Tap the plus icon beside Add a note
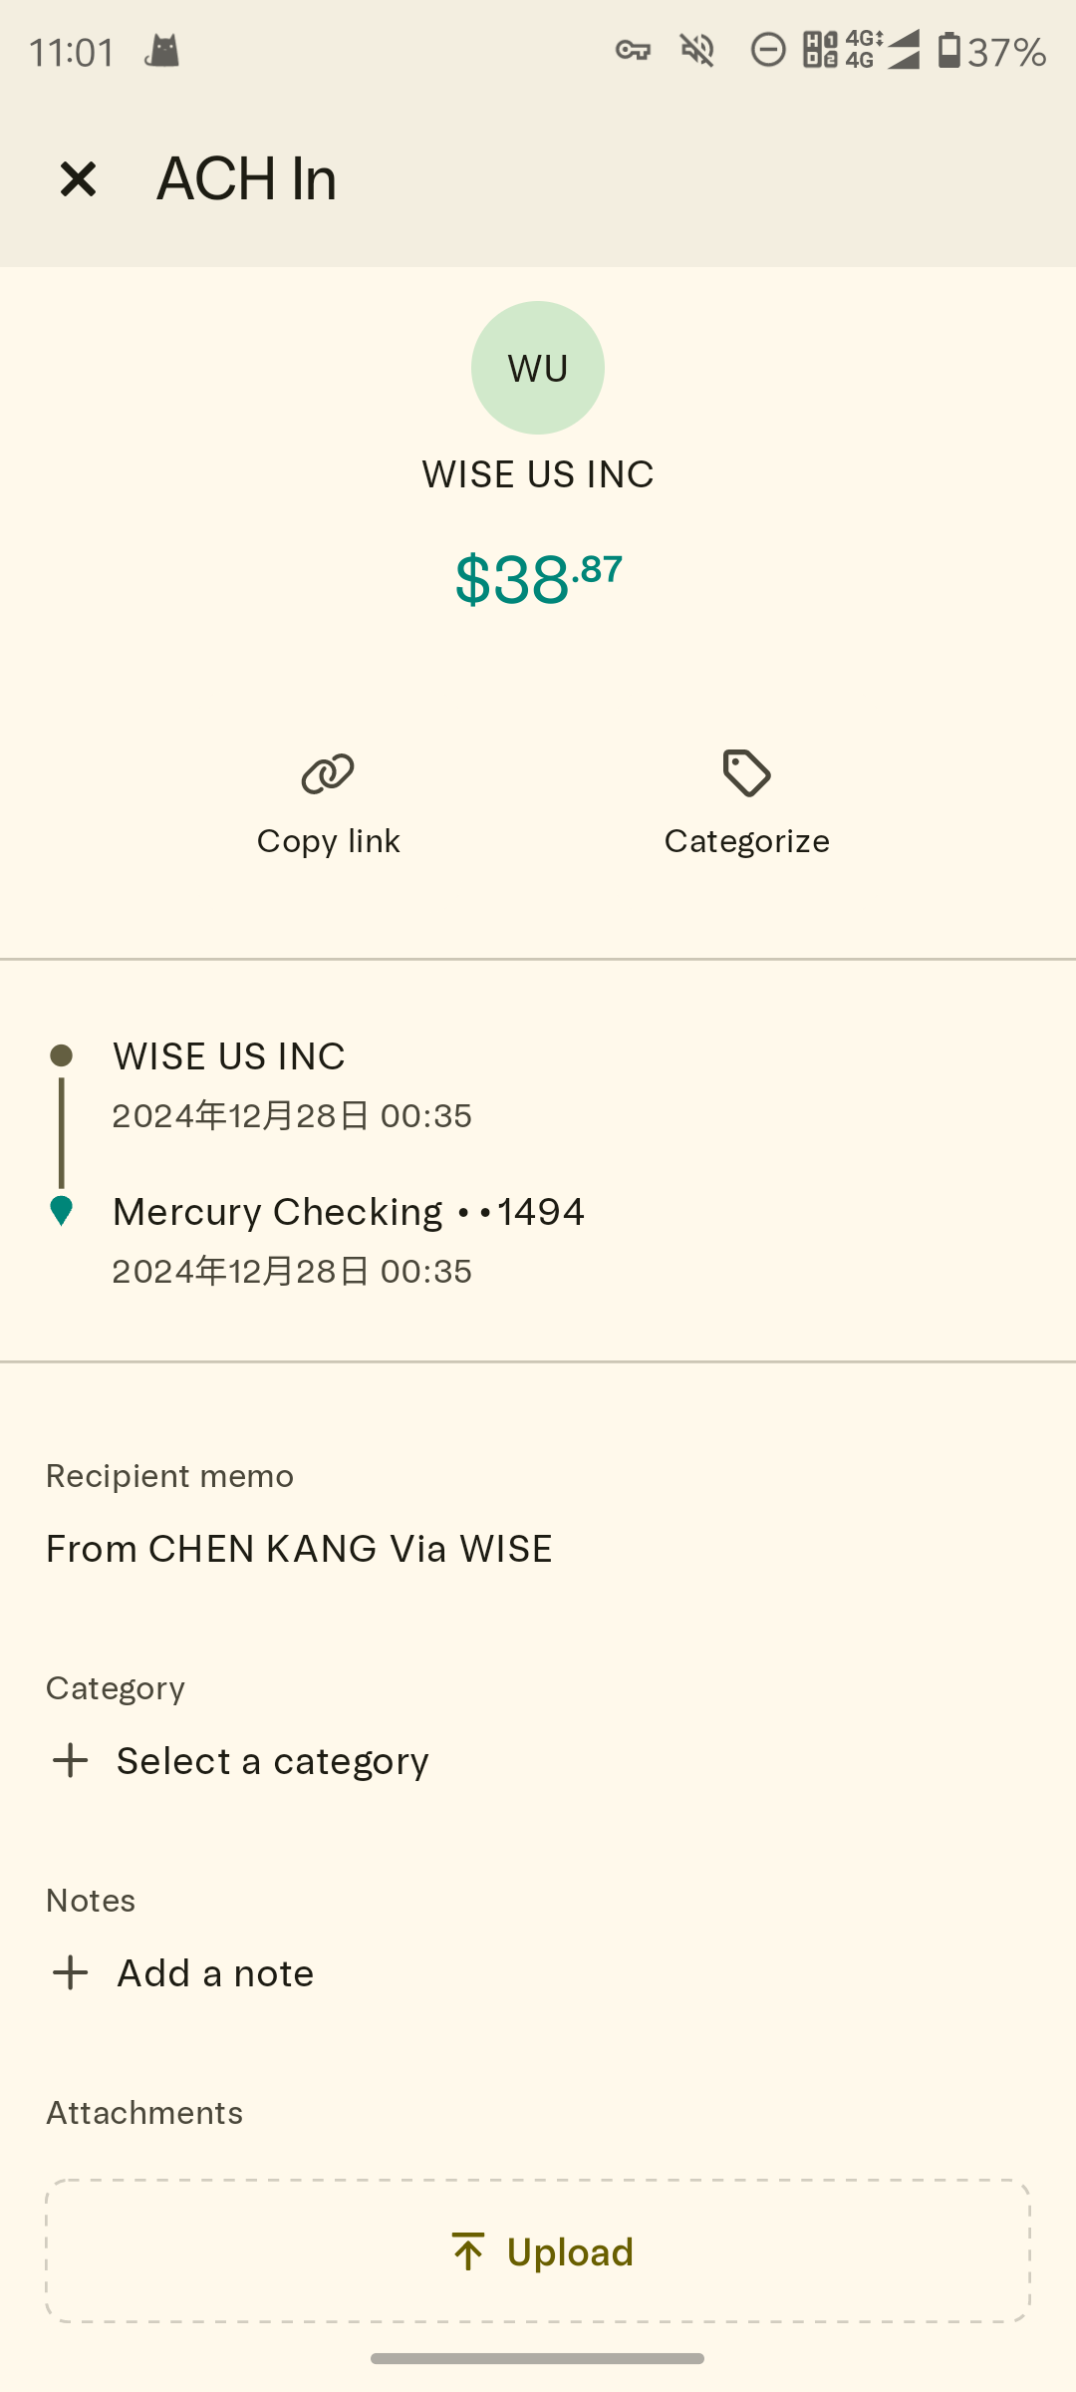Image resolution: width=1076 pixels, height=2392 pixels. [x=71, y=1973]
